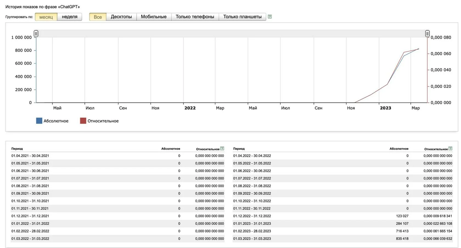The width and height of the screenshot is (461, 248).
Task: Switch to Только планшеты tab
Action: point(242,17)
